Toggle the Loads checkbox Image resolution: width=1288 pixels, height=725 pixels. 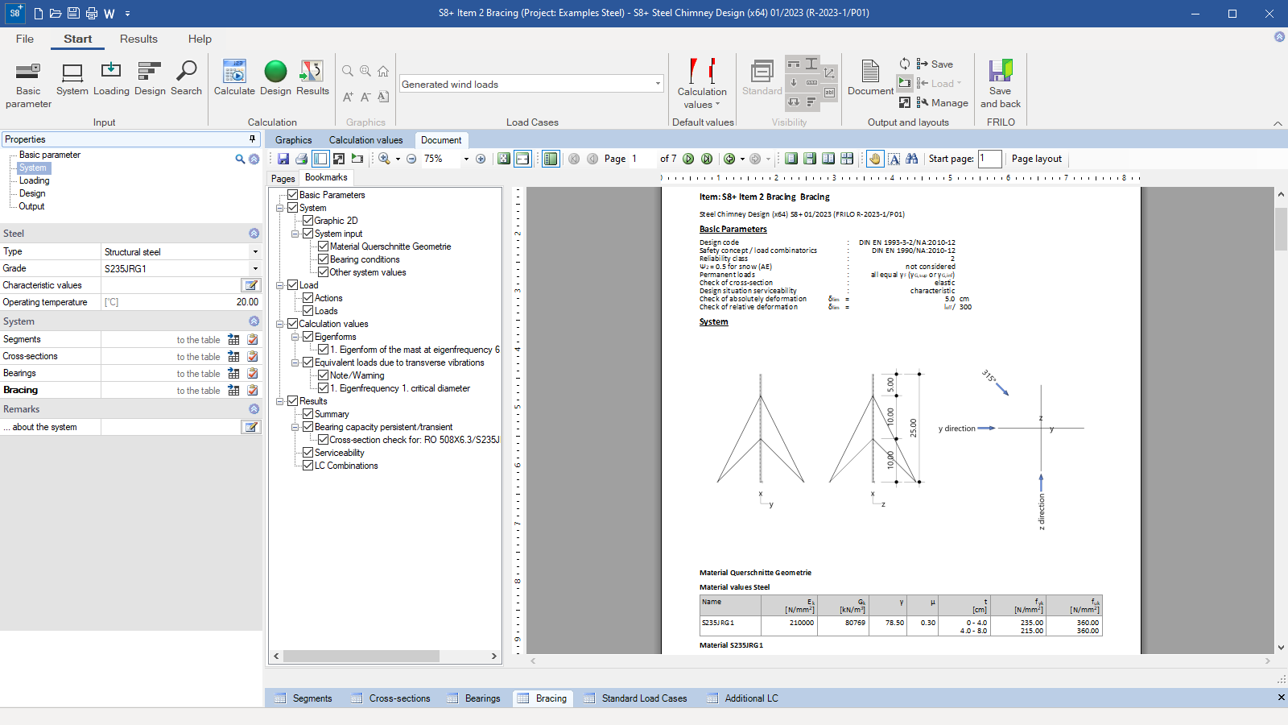pyautogui.click(x=308, y=311)
